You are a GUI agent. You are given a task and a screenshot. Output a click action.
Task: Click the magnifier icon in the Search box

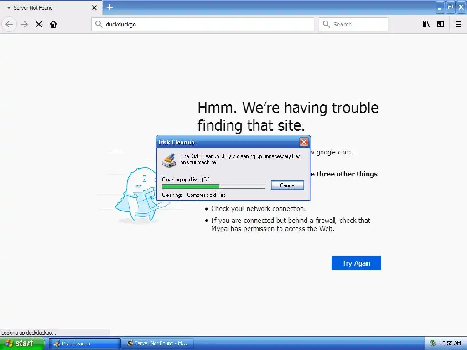[x=327, y=24]
